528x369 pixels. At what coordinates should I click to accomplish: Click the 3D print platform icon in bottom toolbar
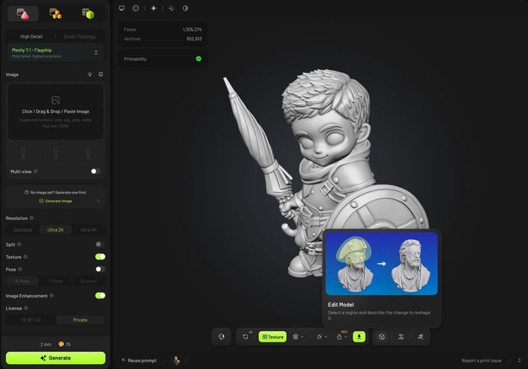pyautogui.click(x=401, y=337)
